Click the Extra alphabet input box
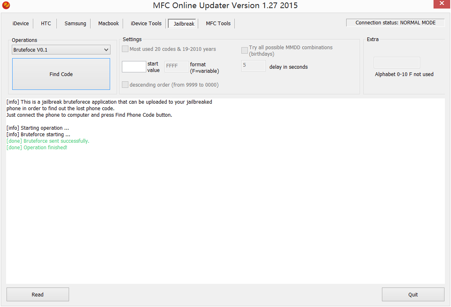This screenshot has width=451, height=307. (x=397, y=63)
